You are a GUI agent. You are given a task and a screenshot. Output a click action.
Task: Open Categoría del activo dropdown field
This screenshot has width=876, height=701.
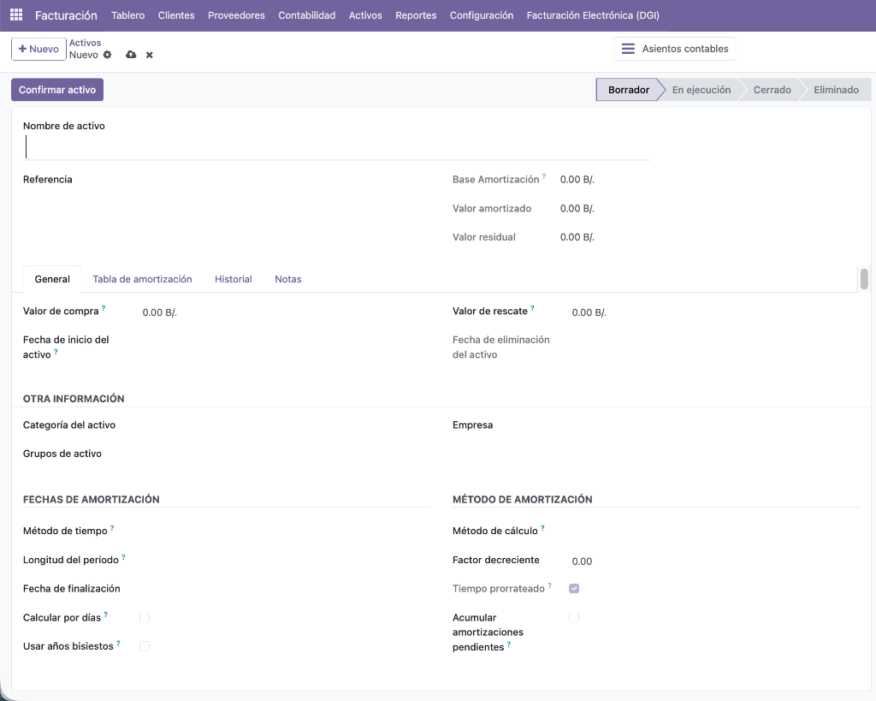(x=286, y=425)
